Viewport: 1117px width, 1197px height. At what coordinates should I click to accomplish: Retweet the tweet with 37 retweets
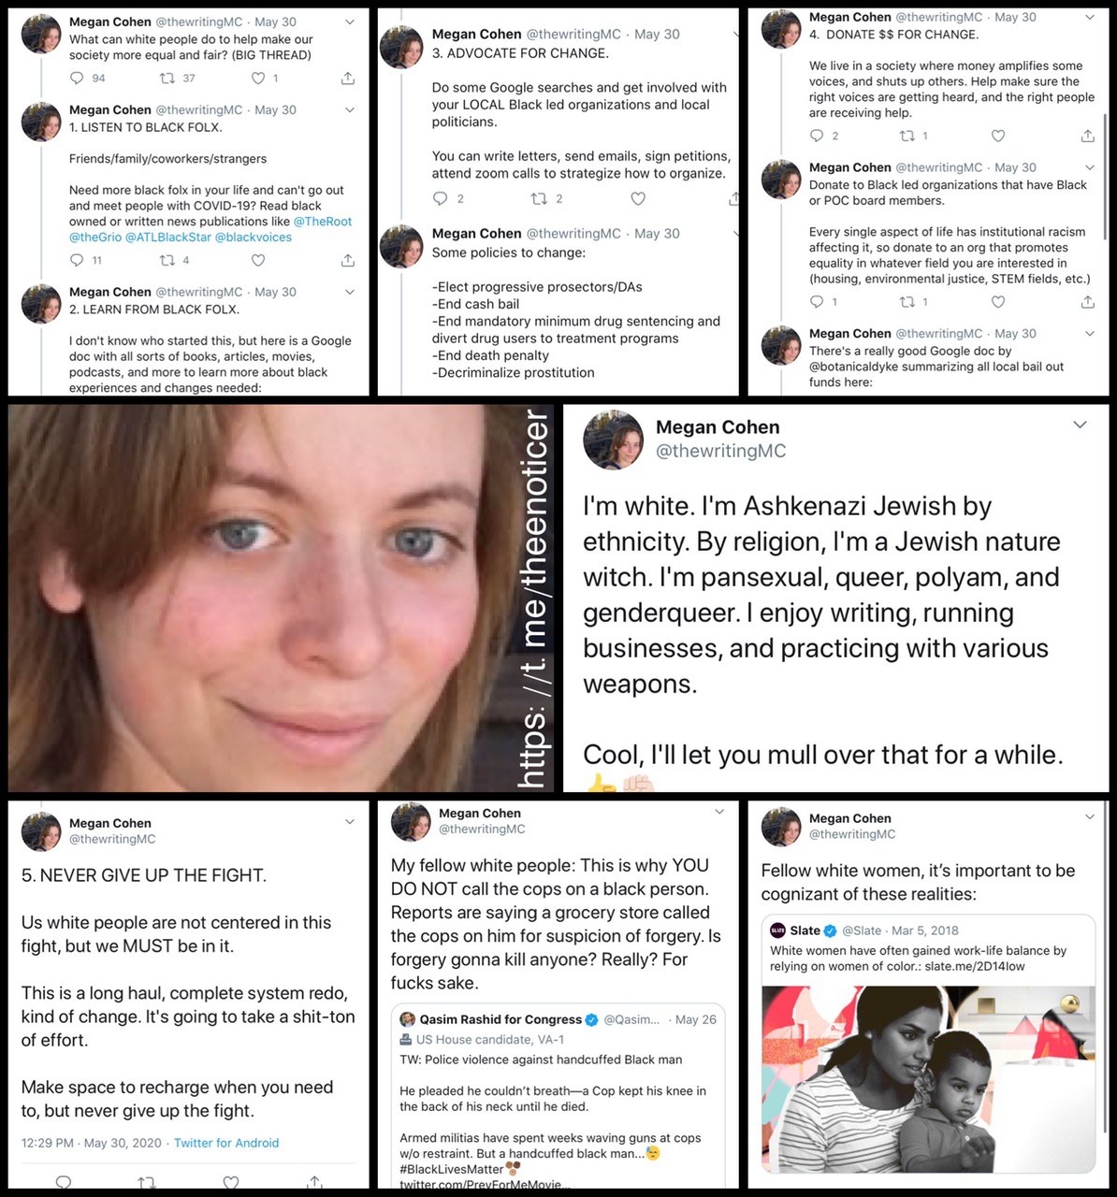(167, 79)
